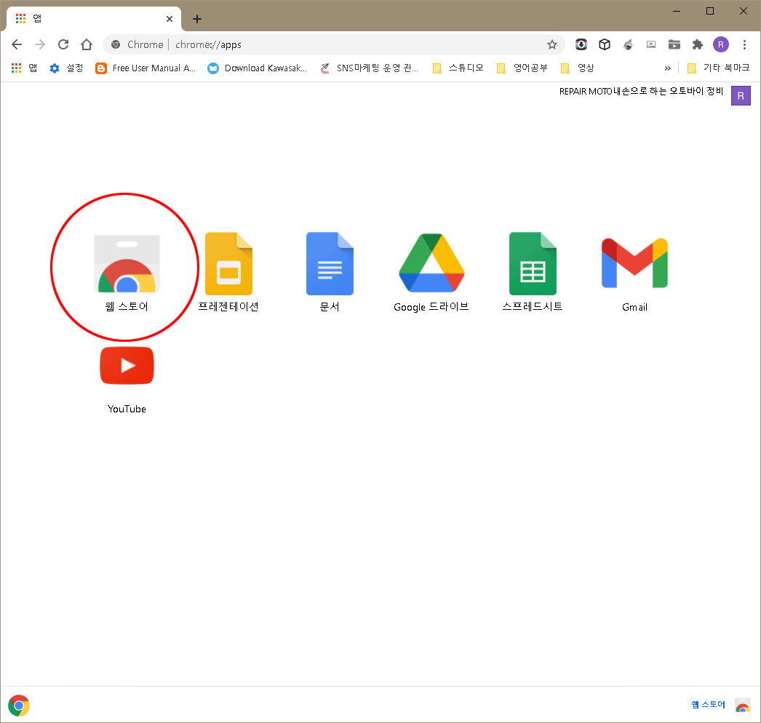
Task: Select the 앱 browser tab
Action: (x=94, y=19)
